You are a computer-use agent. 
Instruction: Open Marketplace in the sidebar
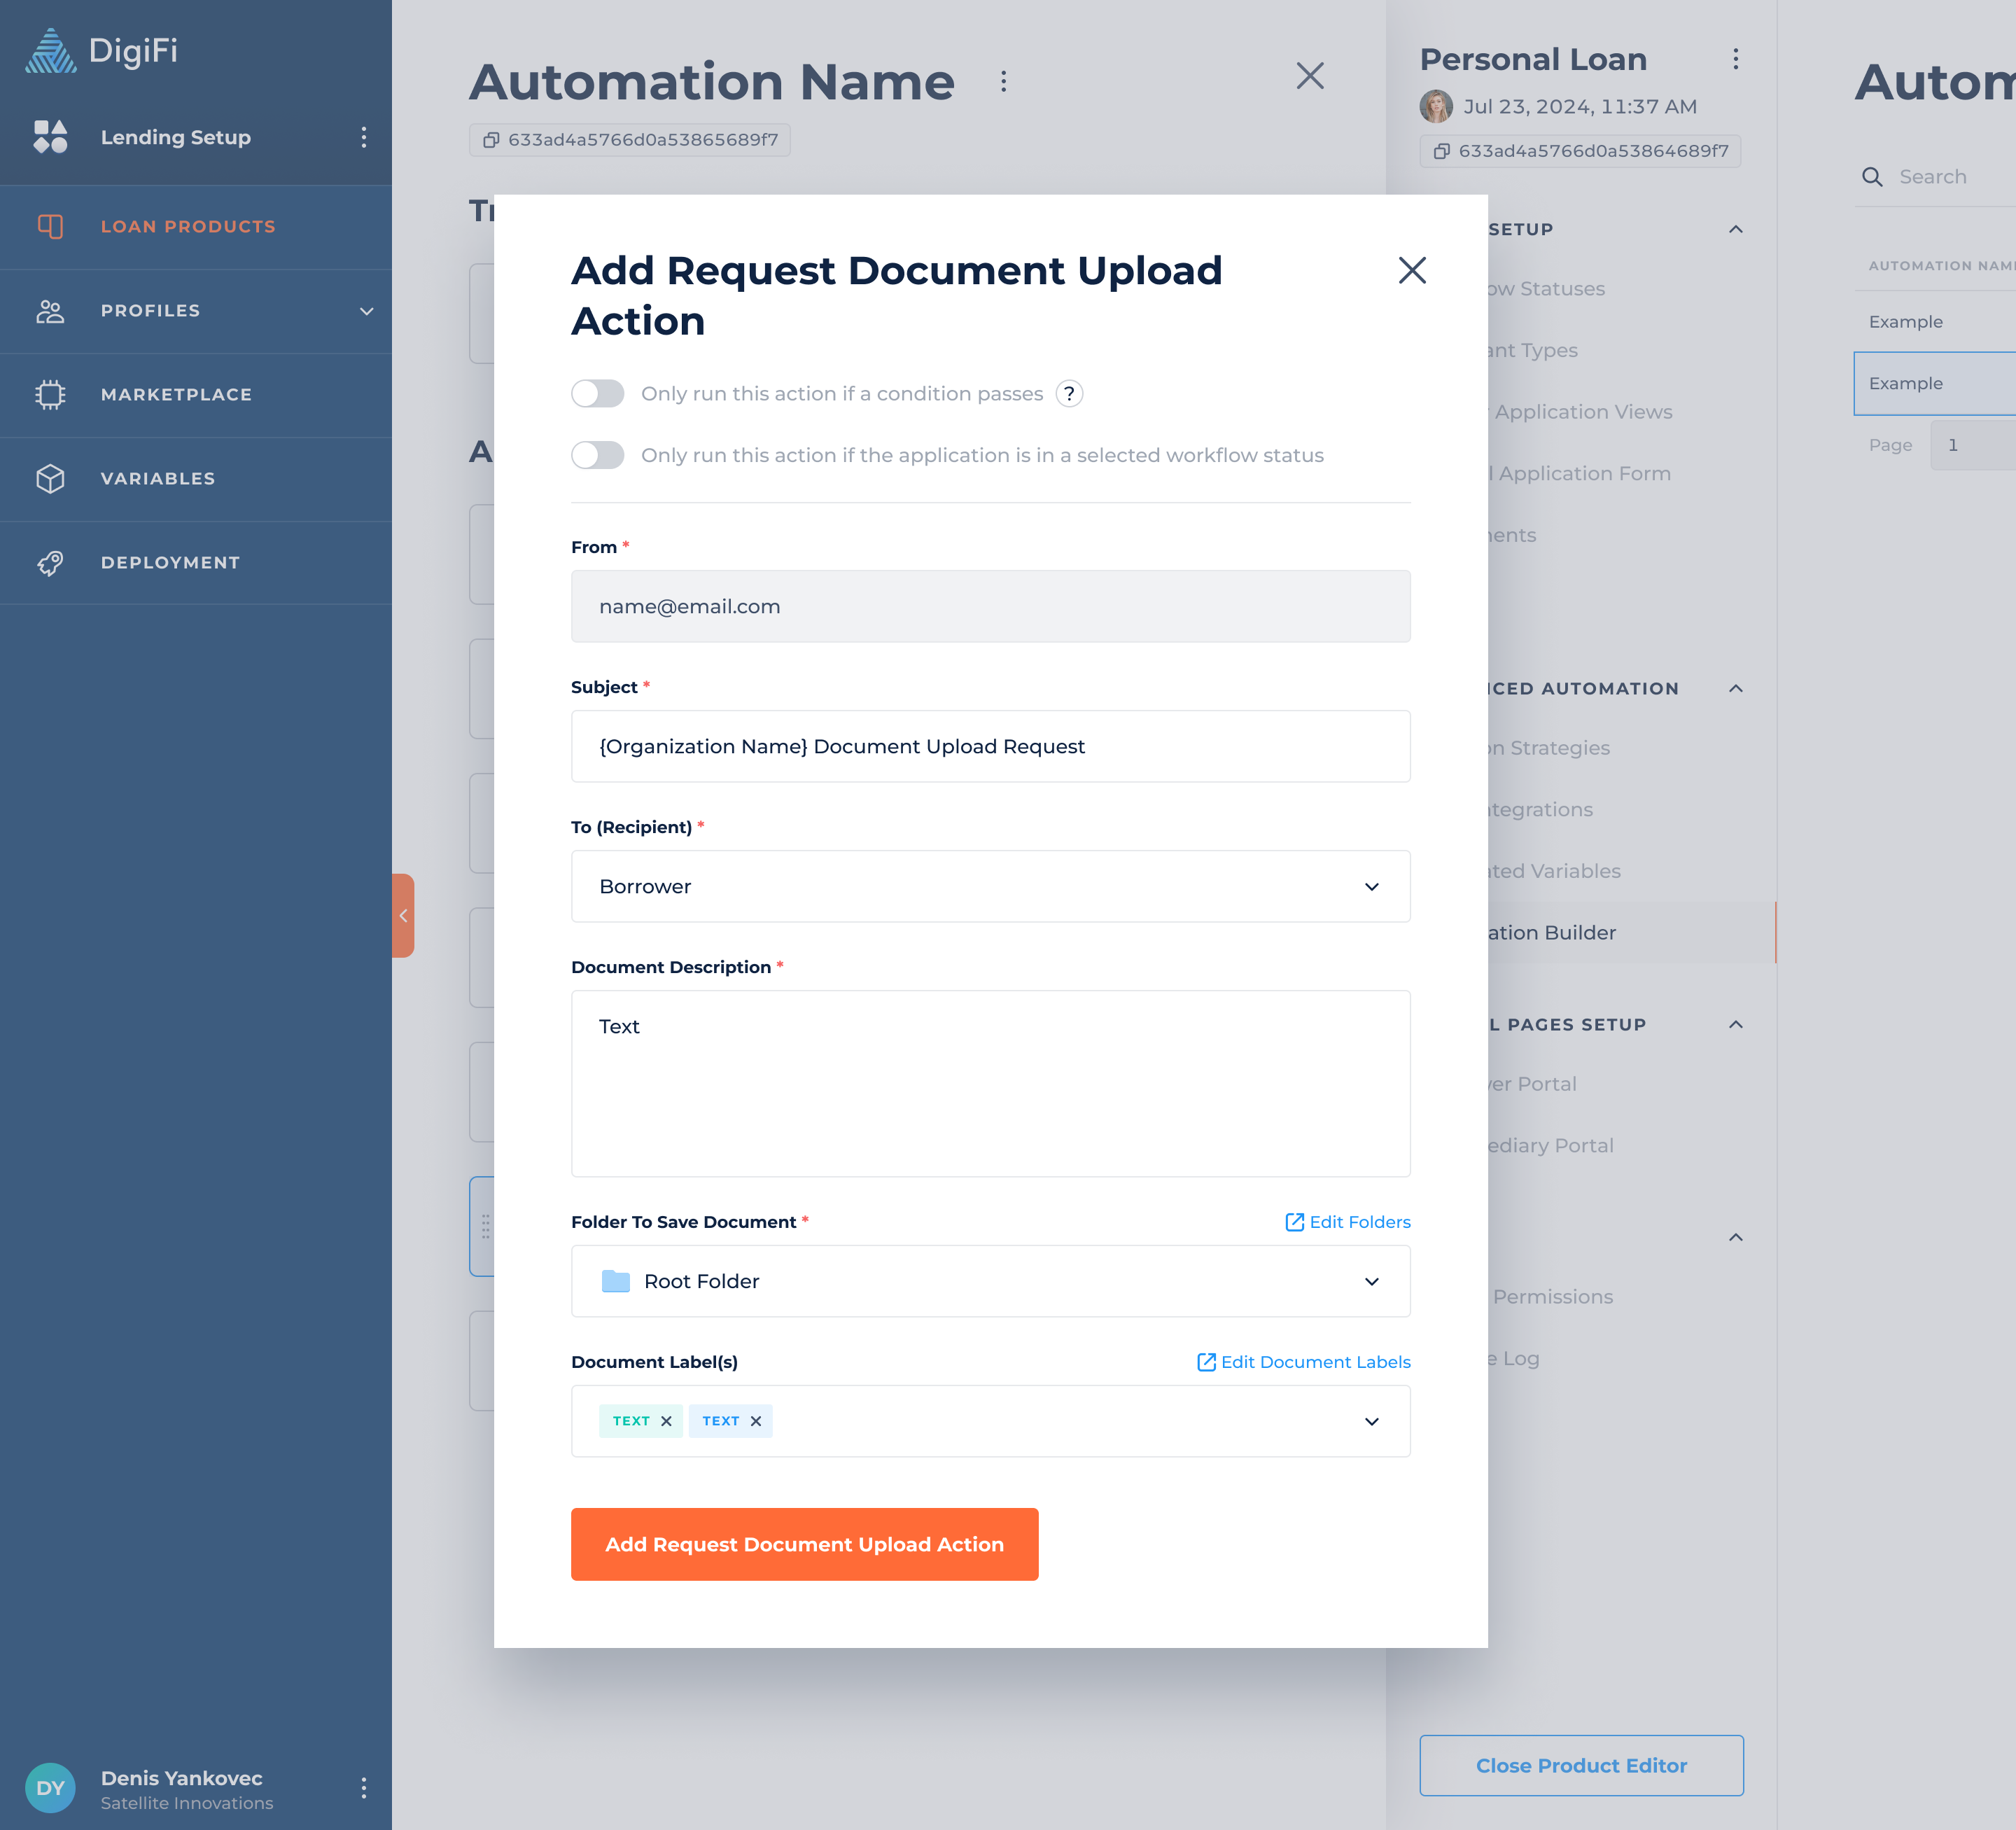[176, 395]
